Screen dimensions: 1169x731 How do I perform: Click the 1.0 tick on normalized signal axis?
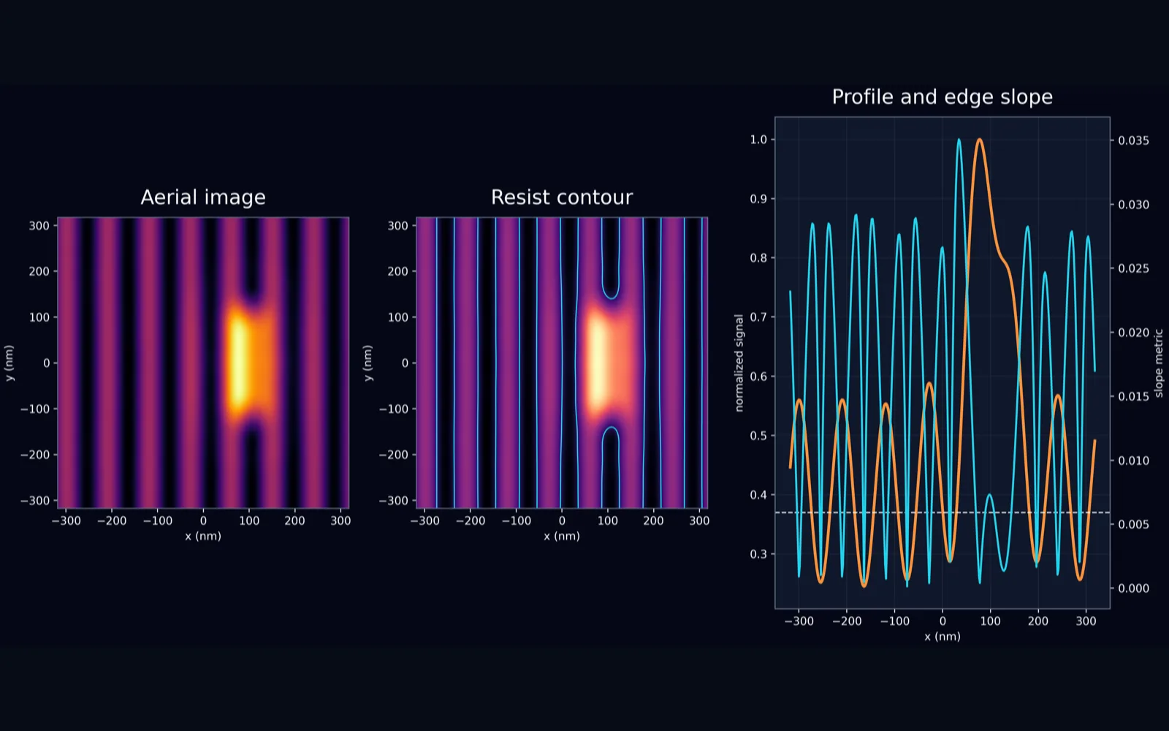[x=758, y=140]
